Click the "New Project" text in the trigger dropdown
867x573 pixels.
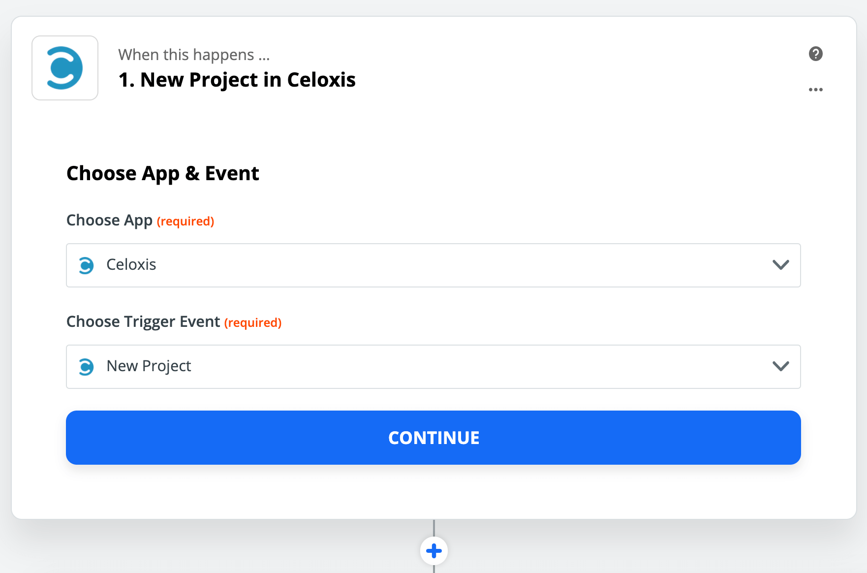pyautogui.click(x=149, y=366)
